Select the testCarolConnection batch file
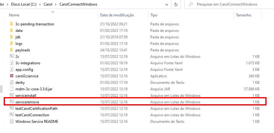The height and width of the screenshot is (133, 274). coord(32,115)
